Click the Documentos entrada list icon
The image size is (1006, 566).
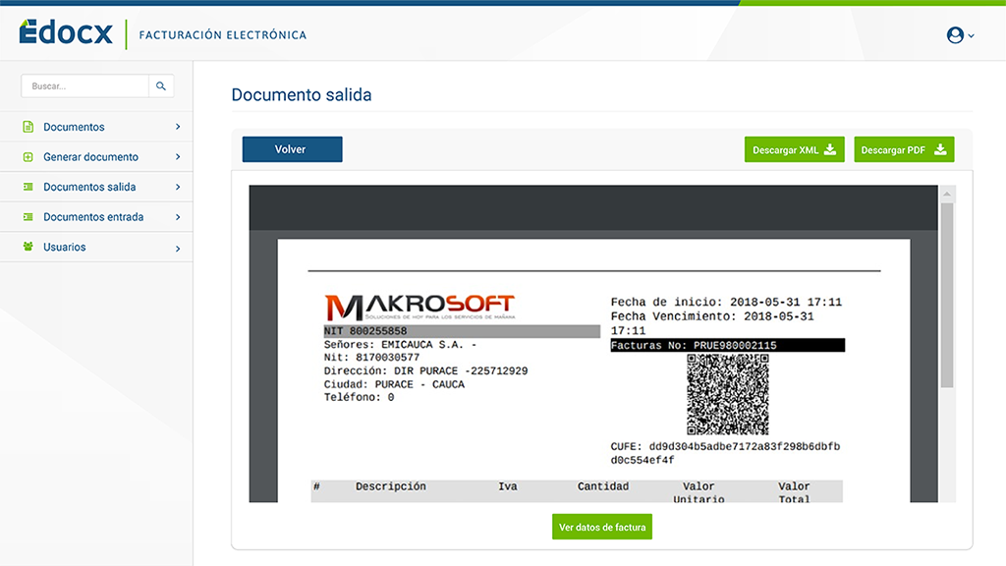[28, 217]
